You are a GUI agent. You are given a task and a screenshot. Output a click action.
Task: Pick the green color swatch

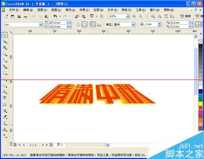point(200,100)
